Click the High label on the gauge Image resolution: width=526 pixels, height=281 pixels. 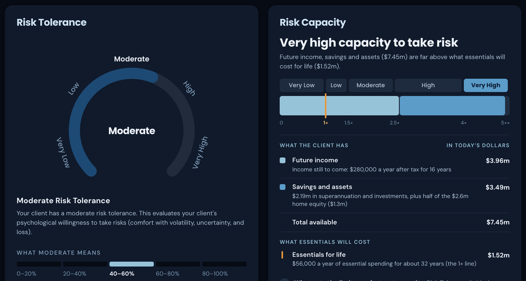click(x=189, y=88)
